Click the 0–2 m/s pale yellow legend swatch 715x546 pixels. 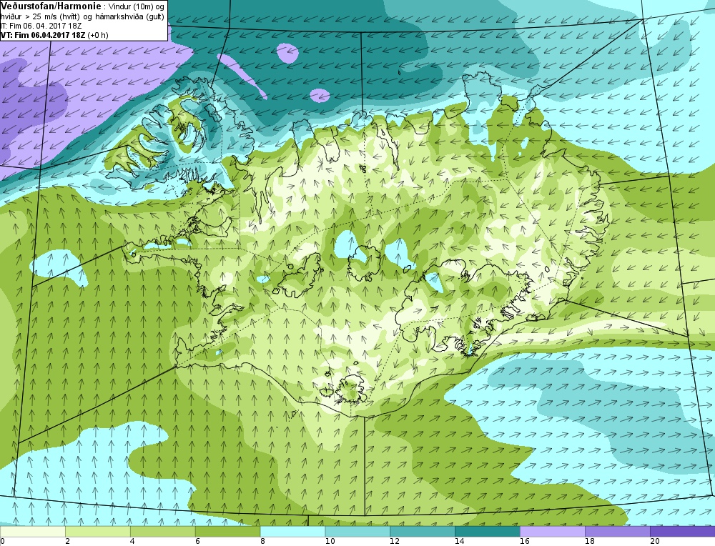(33, 532)
